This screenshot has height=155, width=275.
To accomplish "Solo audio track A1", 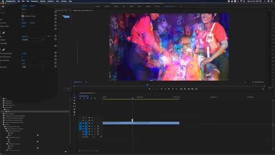I will (95, 126).
